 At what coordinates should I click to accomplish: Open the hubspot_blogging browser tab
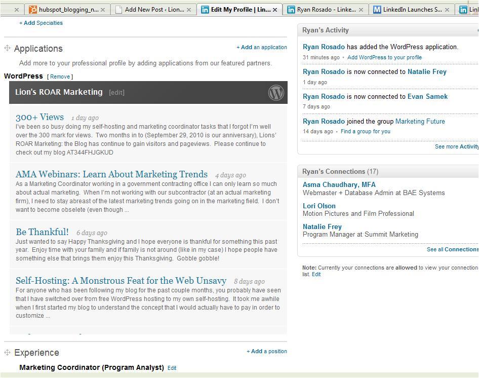coord(66,10)
